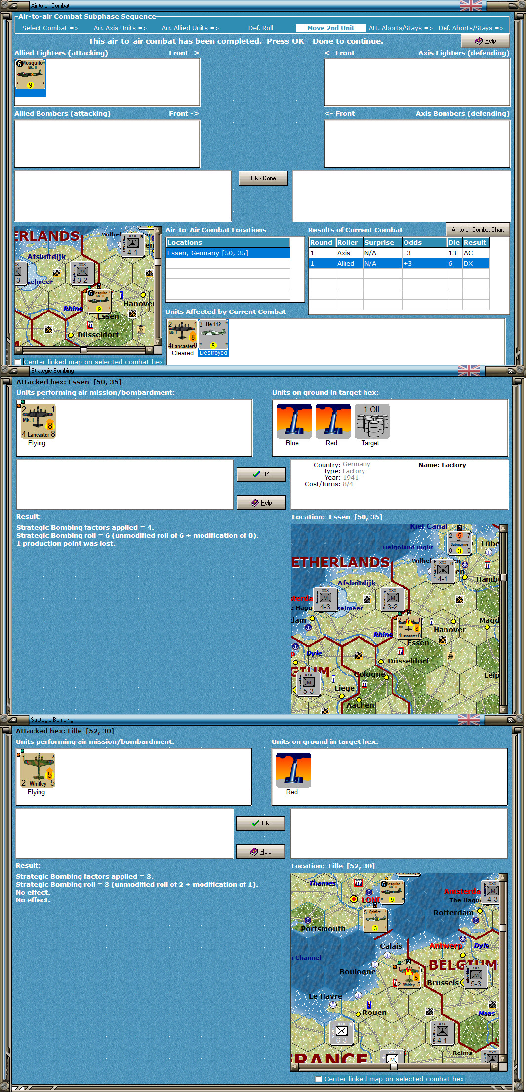Open Help in Lille Strategic Bombing window

tap(261, 852)
